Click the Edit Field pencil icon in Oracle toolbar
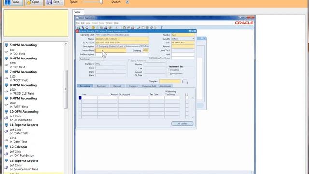309x174 pixels. click(x=139, y=28)
